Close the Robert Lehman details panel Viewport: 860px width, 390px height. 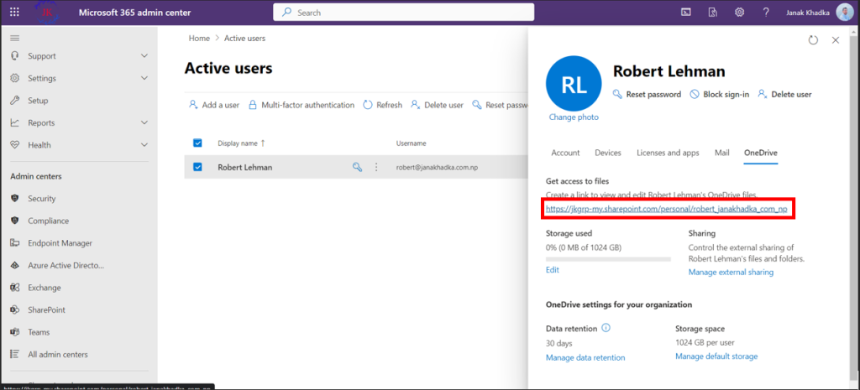(x=836, y=40)
